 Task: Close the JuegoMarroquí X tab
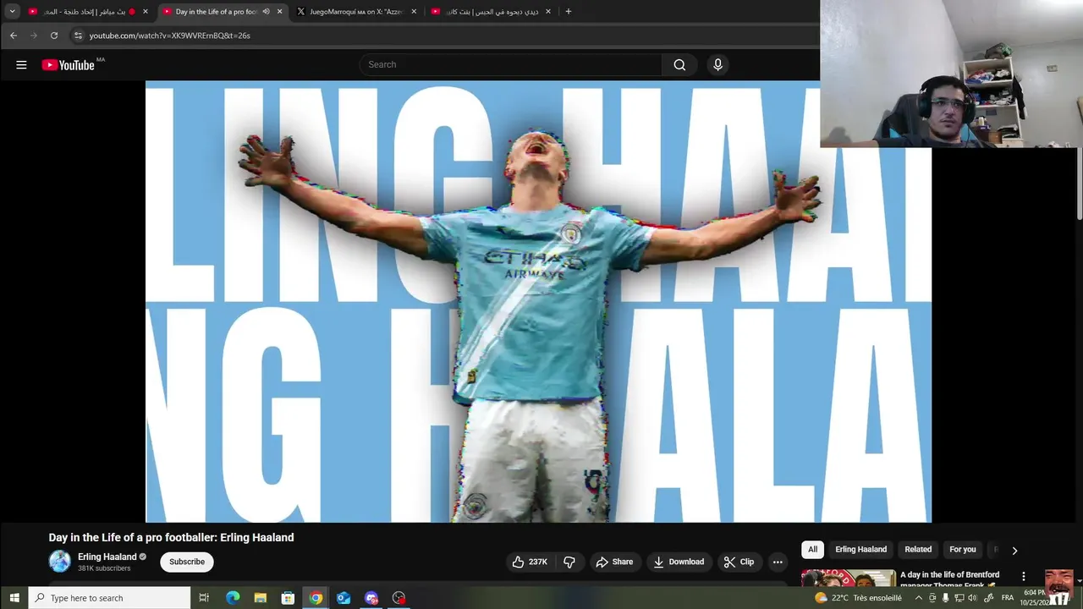click(414, 12)
